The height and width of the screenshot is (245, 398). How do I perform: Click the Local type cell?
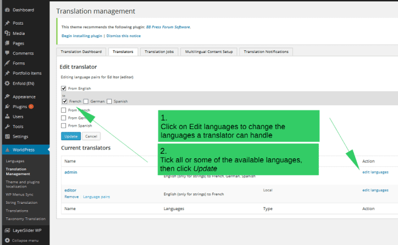[x=268, y=190]
